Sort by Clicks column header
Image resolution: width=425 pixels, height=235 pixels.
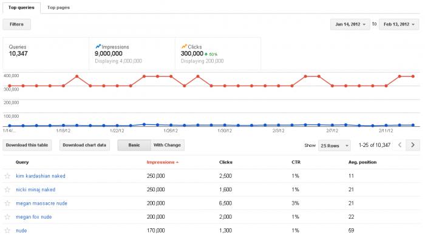226,162
